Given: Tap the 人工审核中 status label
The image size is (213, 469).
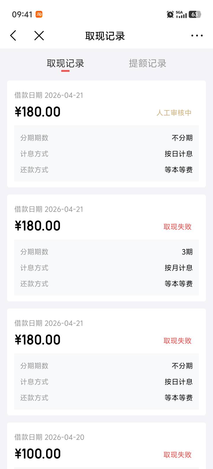Looking at the screenshot, I should click(x=174, y=113).
